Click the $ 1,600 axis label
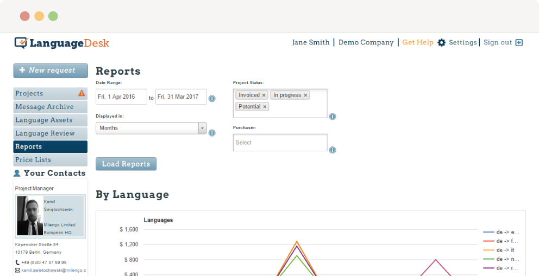Image resolution: width=539 pixels, height=276 pixels. tap(129, 229)
